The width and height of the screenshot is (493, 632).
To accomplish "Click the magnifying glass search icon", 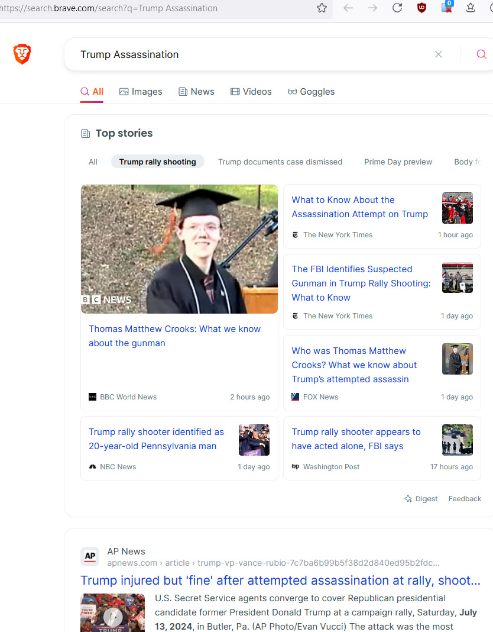I will click(481, 54).
